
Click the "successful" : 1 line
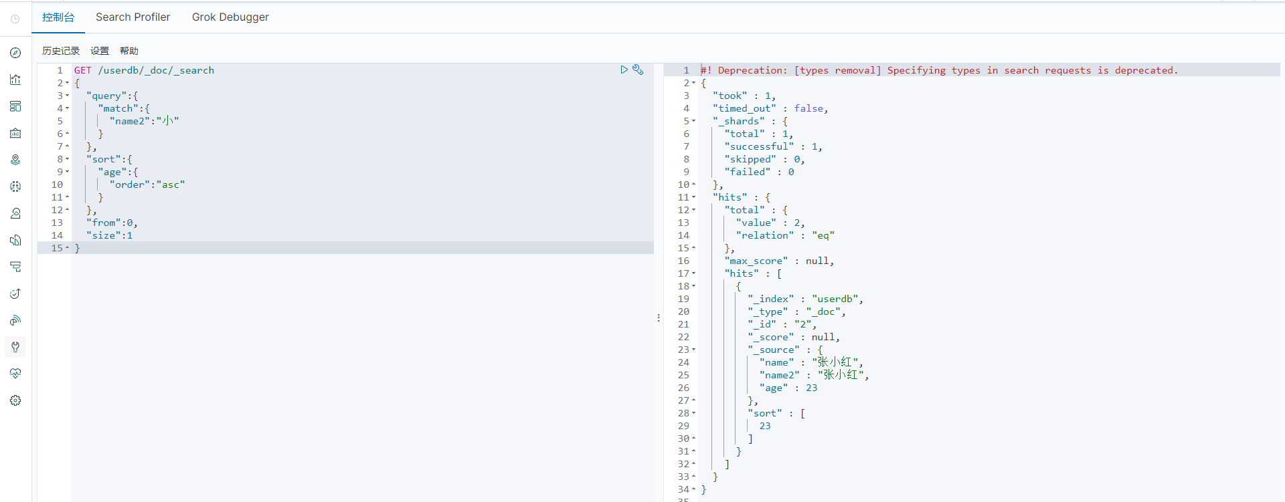click(773, 146)
